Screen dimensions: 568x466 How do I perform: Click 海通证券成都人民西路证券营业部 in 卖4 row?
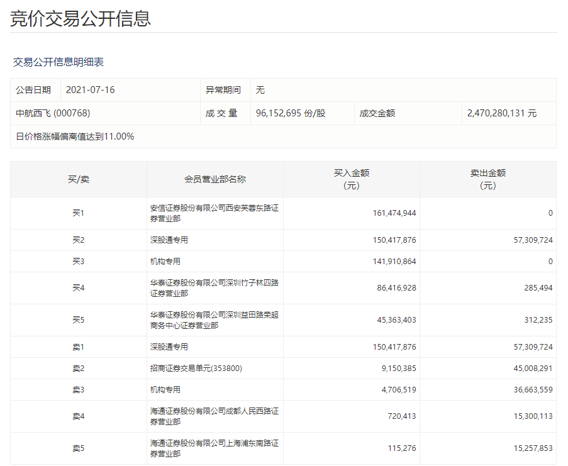pos(214,417)
